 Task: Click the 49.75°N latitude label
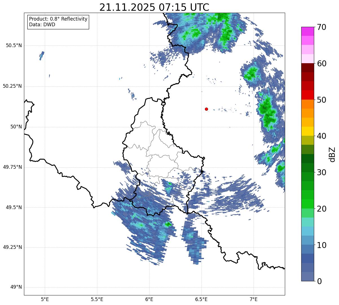point(12,167)
